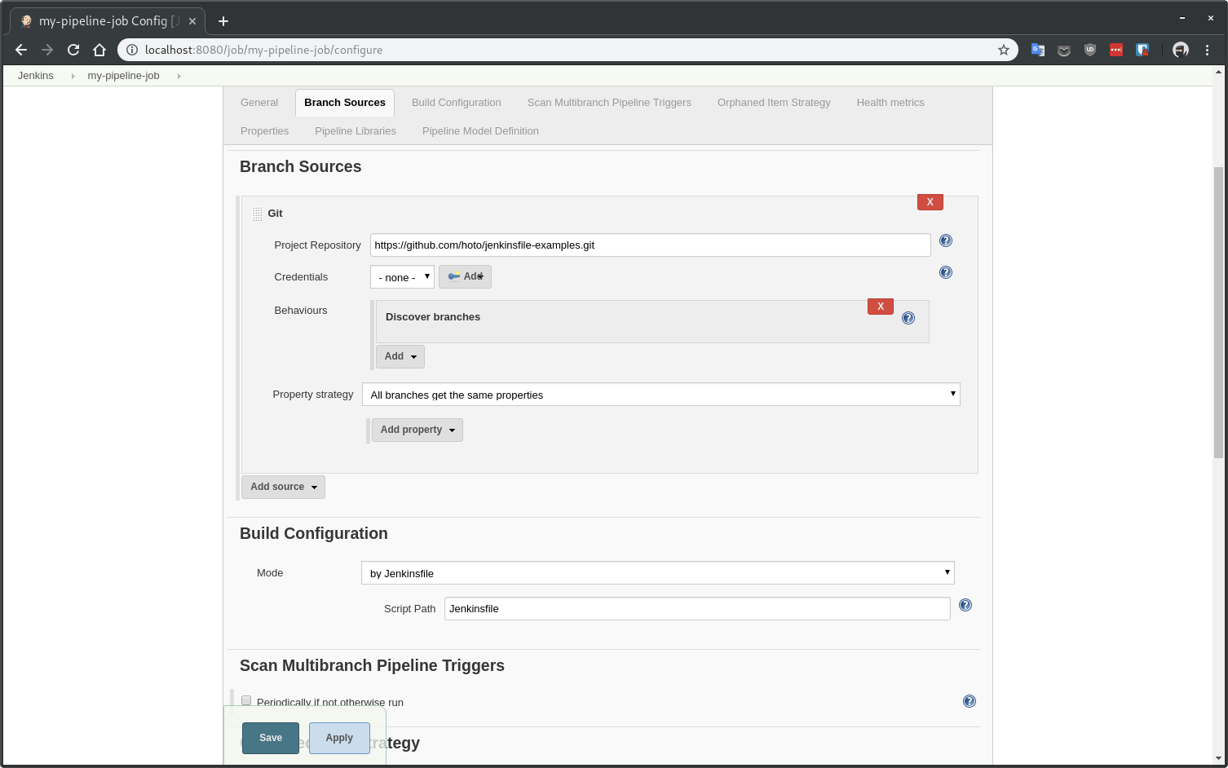This screenshot has width=1228, height=768.
Task: Navigate to Jenkins via the breadcrumb link
Action: (35, 75)
